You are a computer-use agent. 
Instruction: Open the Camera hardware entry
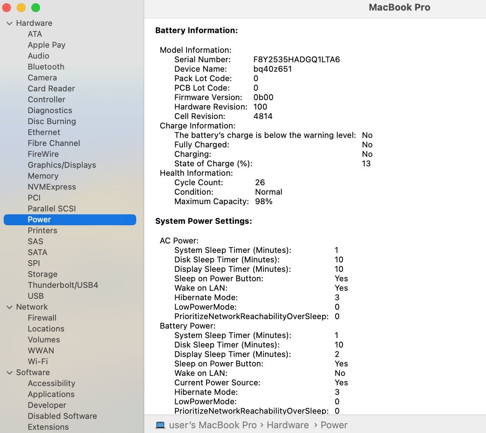click(42, 78)
